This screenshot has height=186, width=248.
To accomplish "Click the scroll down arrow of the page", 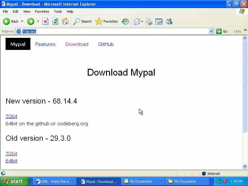I will click(x=245, y=166).
